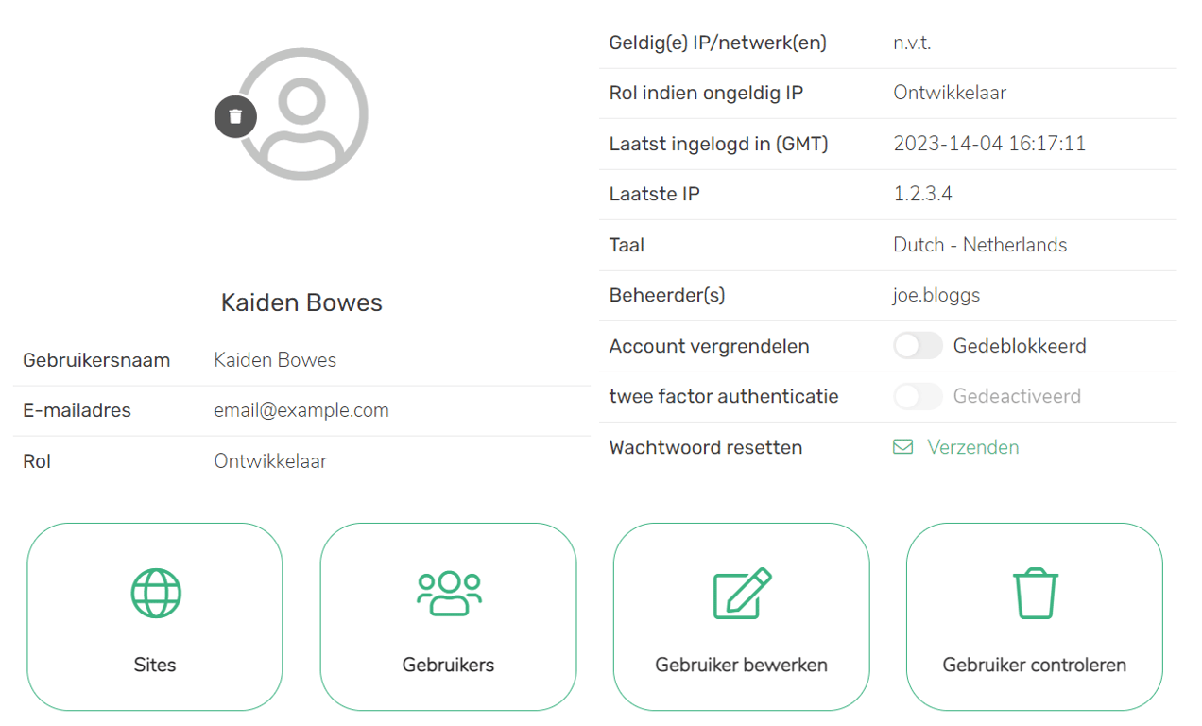The height and width of the screenshot is (726, 1202).
Task: Click the Gedeblokkeerd status label
Action: point(1020,346)
